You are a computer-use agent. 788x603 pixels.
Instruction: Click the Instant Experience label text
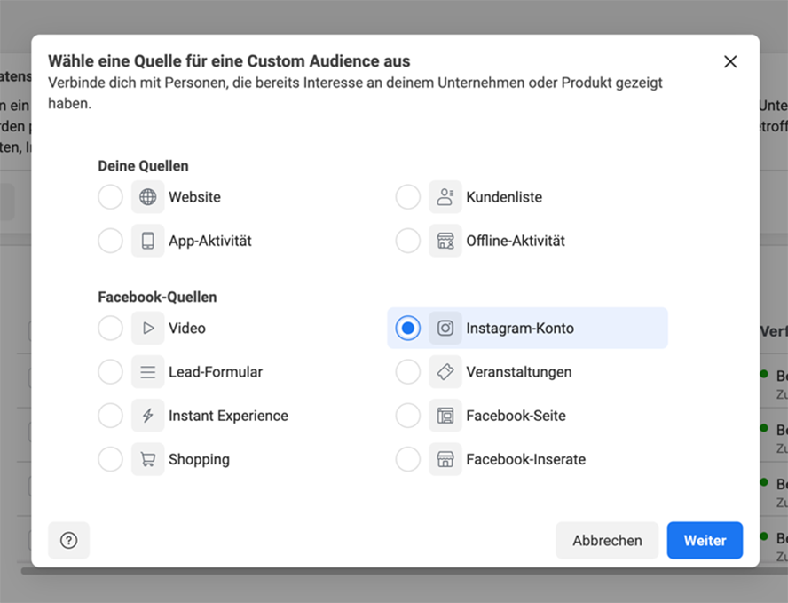tap(229, 416)
